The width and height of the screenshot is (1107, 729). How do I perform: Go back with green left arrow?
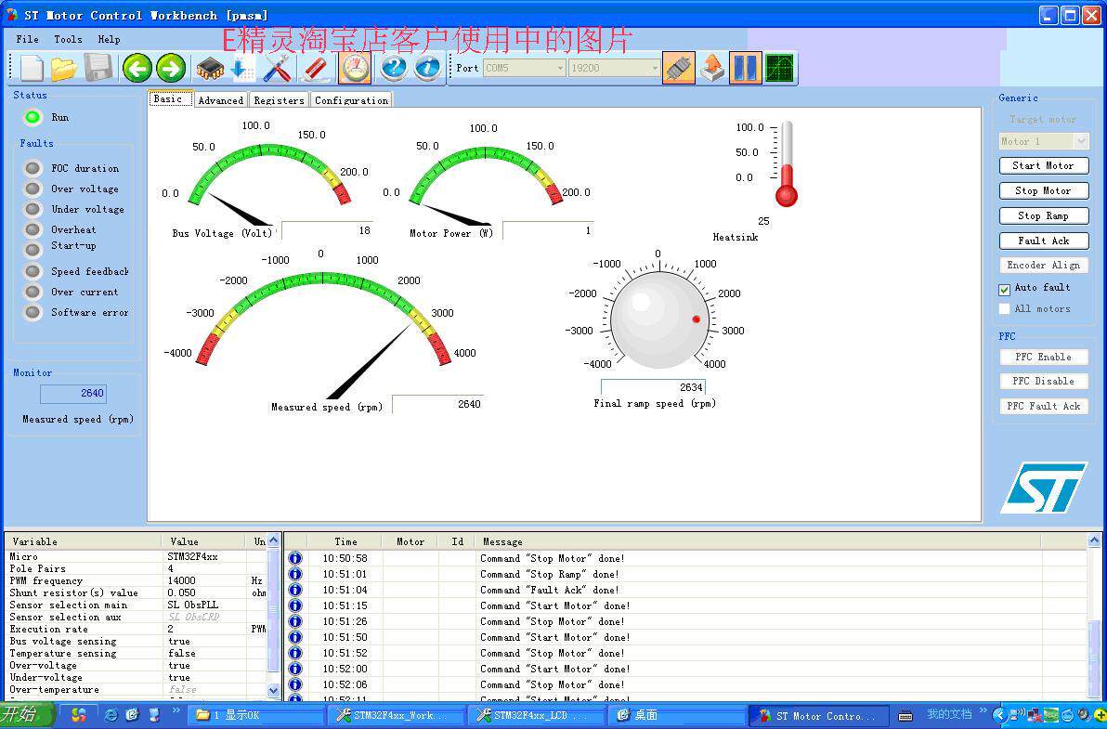point(137,69)
